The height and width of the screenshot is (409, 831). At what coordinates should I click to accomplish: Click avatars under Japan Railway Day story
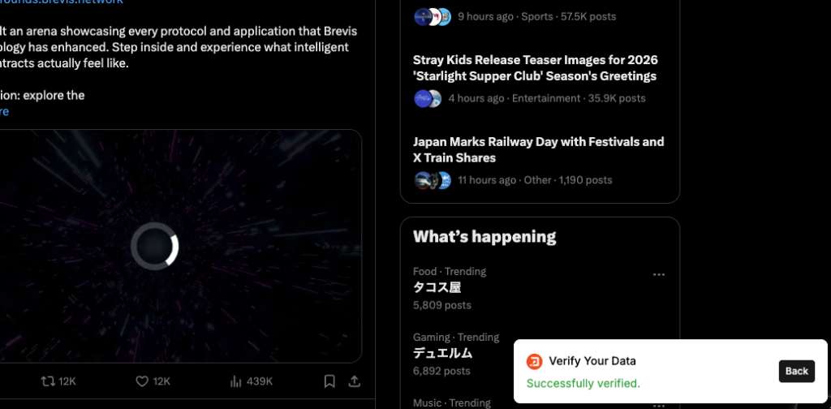pos(433,180)
